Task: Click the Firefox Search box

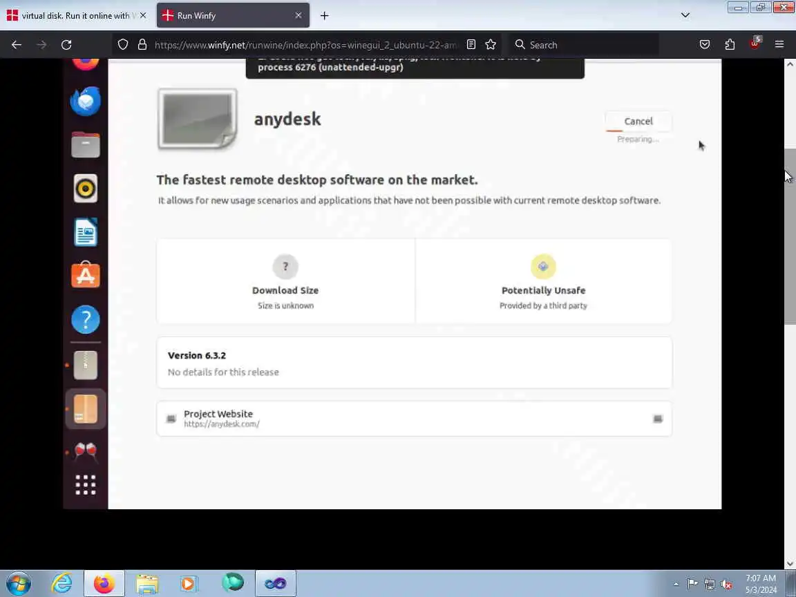Action: 584,45
